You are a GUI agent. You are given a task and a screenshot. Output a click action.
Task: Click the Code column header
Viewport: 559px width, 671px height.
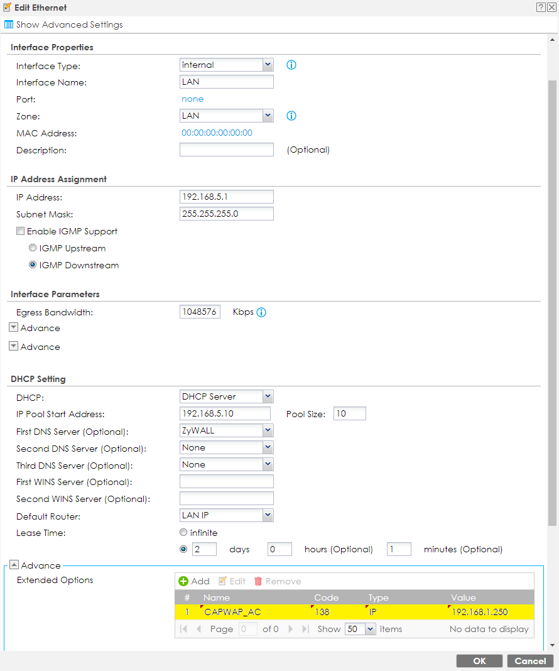(327, 597)
